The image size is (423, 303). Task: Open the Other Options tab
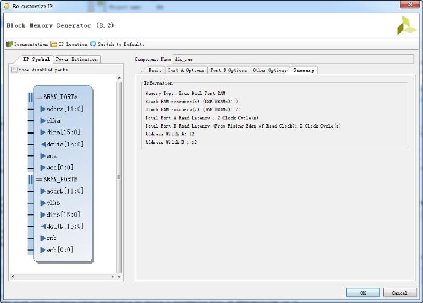[x=269, y=70]
